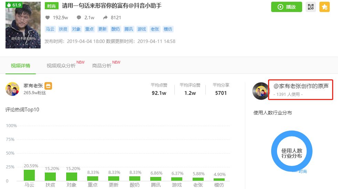Image resolution: width=338 pixels, height=189 pixels.
Task: Click the green 播放 play button
Action: tap(286, 7)
